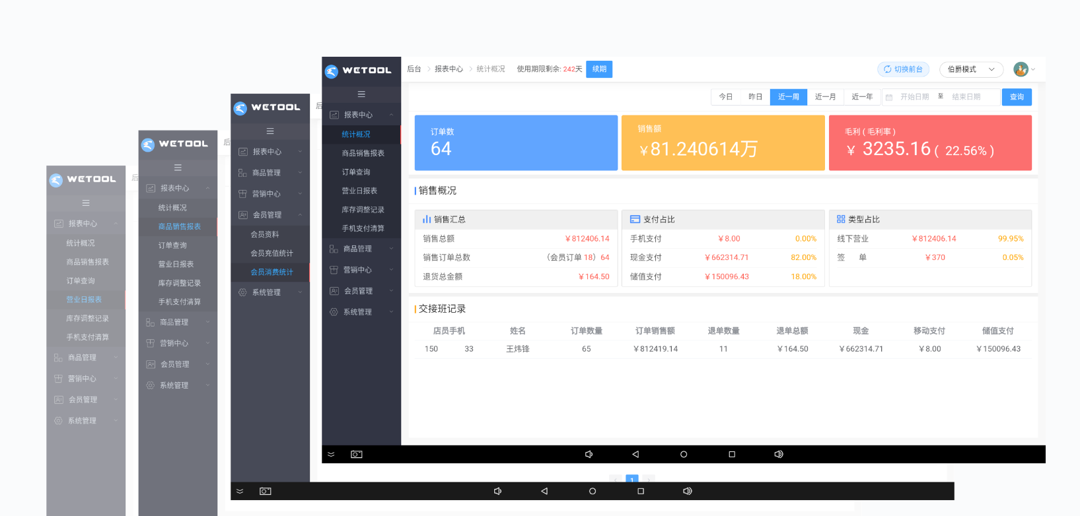
Task: Click the collapse chevron in the front window's black navigation bar
Action: click(x=331, y=455)
